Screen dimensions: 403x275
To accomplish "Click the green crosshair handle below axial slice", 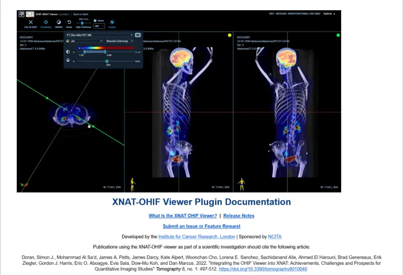I will [93, 127].
